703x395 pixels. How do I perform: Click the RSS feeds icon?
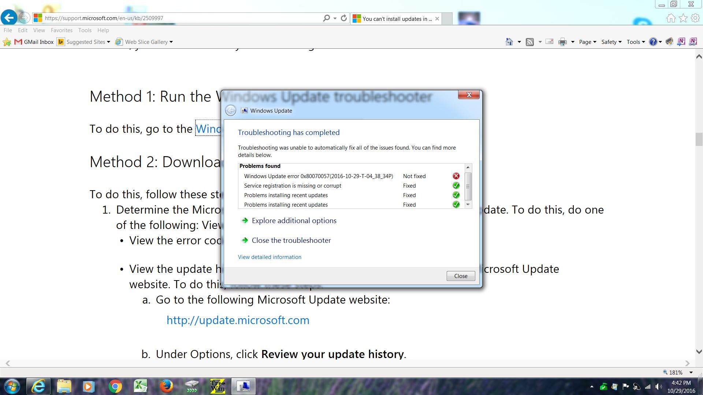coord(529,42)
